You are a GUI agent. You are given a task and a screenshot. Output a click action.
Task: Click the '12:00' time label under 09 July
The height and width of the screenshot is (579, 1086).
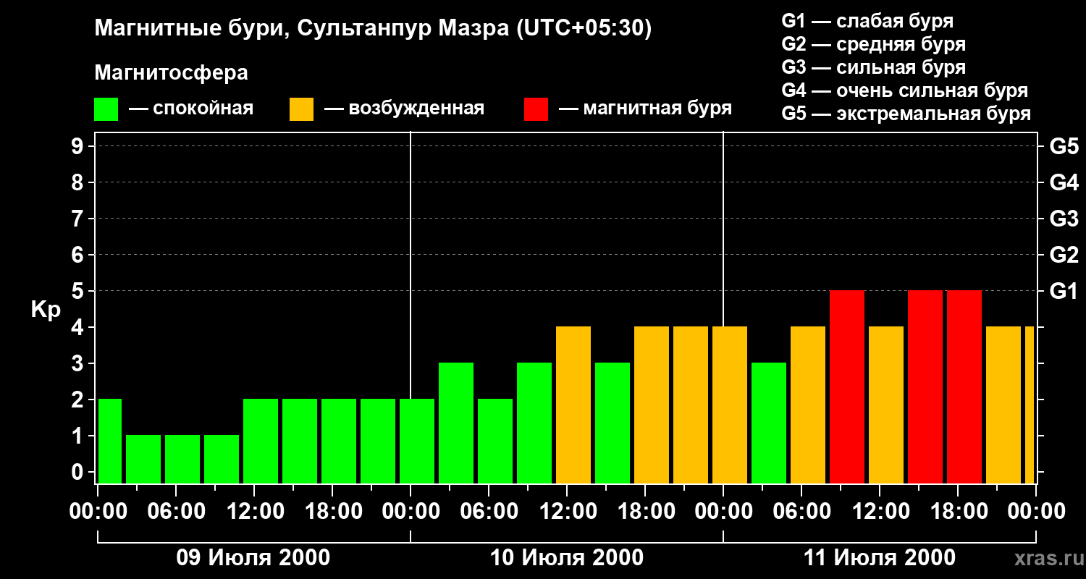point(254,512)
